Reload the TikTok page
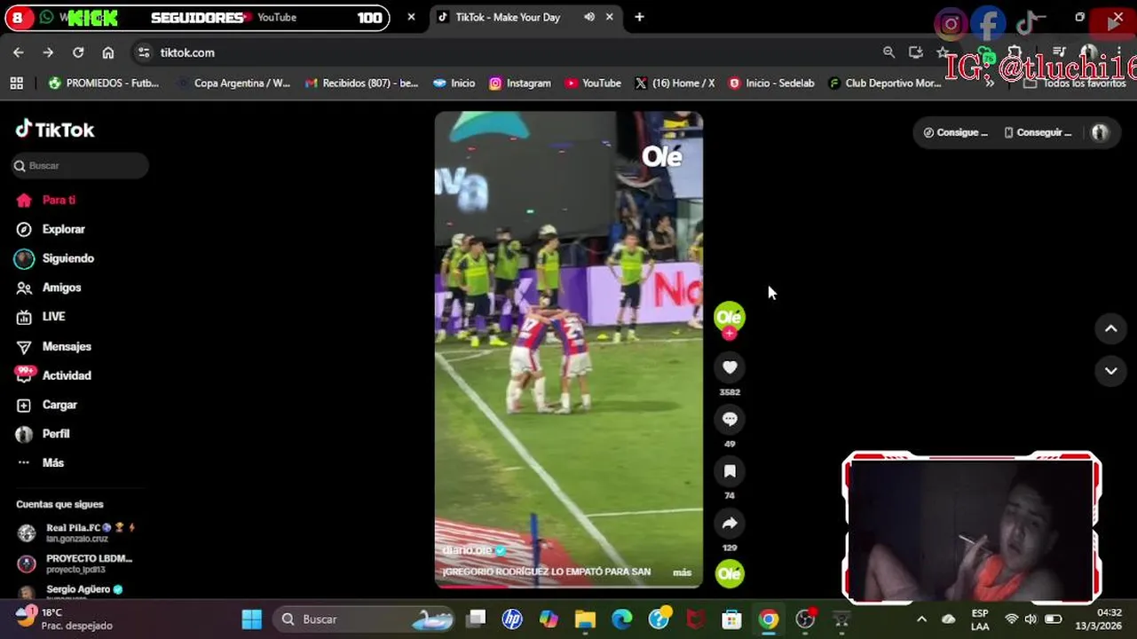The image size is (1137, 639). (x=78, y=52)
